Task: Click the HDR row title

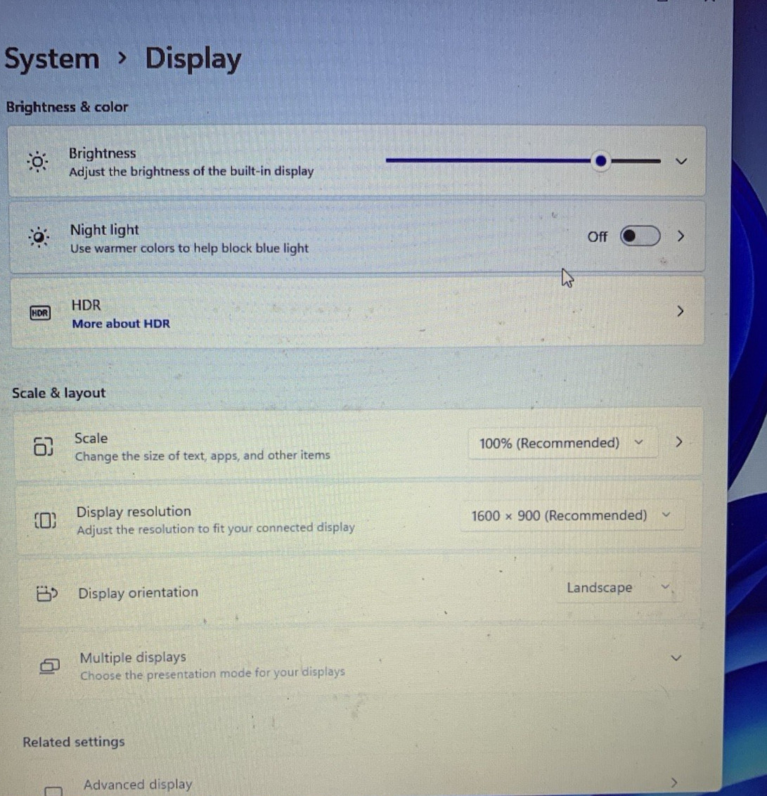Action: [86, 305]
